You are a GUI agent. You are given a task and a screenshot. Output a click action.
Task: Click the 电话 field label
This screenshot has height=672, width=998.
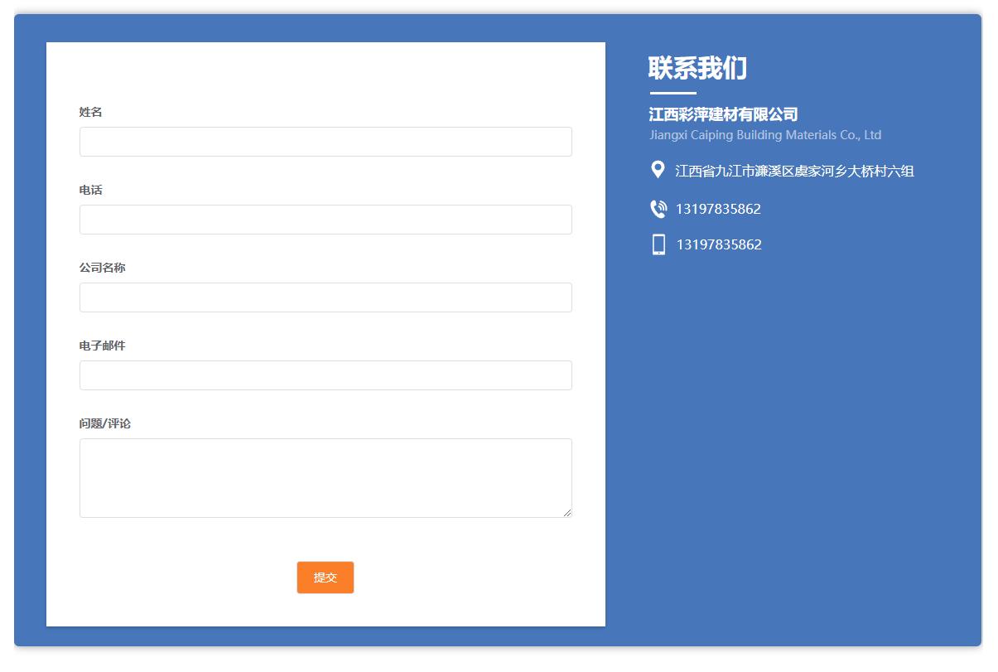point(89,190)
